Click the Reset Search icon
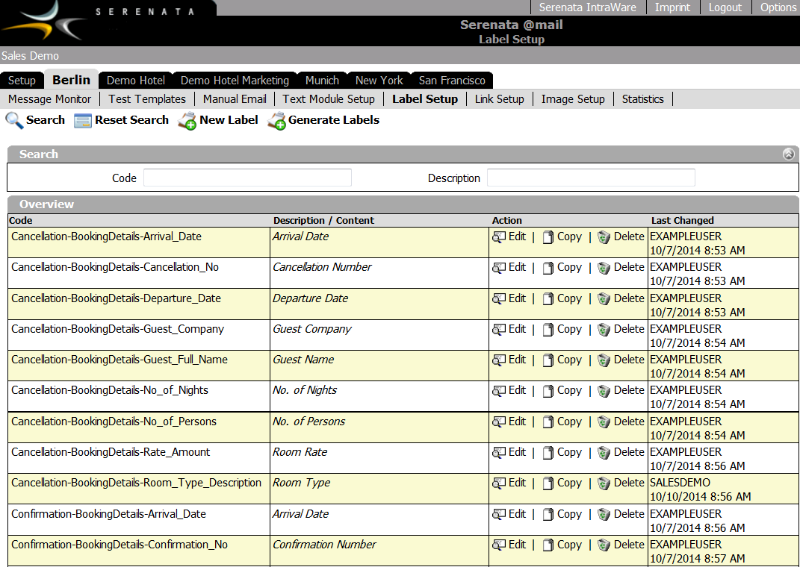Screen dimensions: 800x567 coord(83,120)
